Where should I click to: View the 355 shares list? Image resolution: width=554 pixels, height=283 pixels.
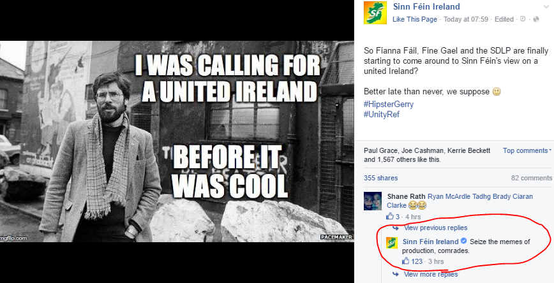point(381,178)
